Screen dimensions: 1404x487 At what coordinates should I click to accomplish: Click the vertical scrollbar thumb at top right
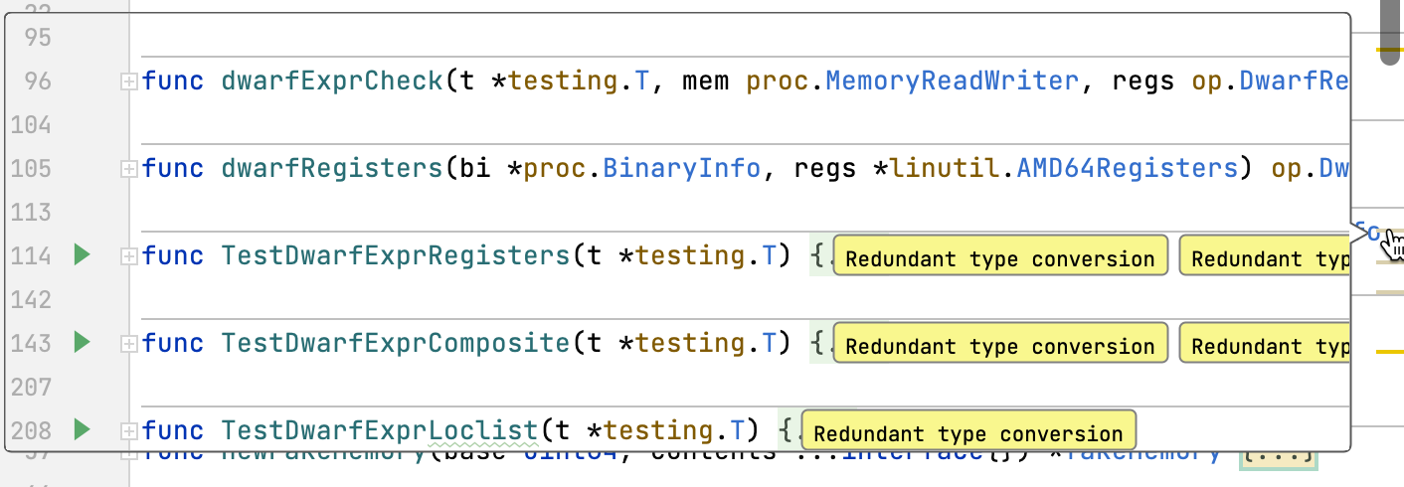(x=1389, y=35)
